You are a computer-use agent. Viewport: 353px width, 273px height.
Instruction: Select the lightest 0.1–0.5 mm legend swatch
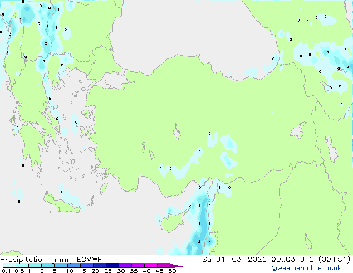[x=9, y=266]
